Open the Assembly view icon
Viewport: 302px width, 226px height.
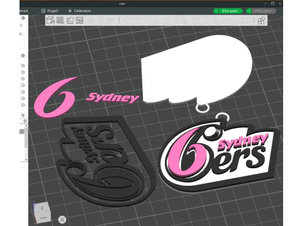click(261, 21)
